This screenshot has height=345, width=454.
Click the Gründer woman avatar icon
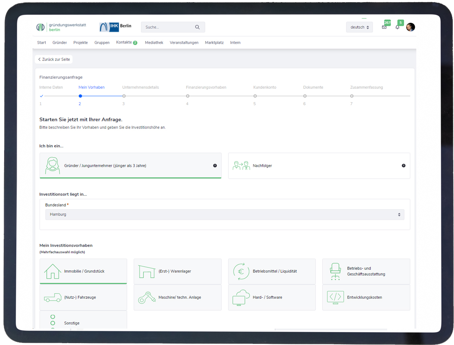click(x=53, y=166)
